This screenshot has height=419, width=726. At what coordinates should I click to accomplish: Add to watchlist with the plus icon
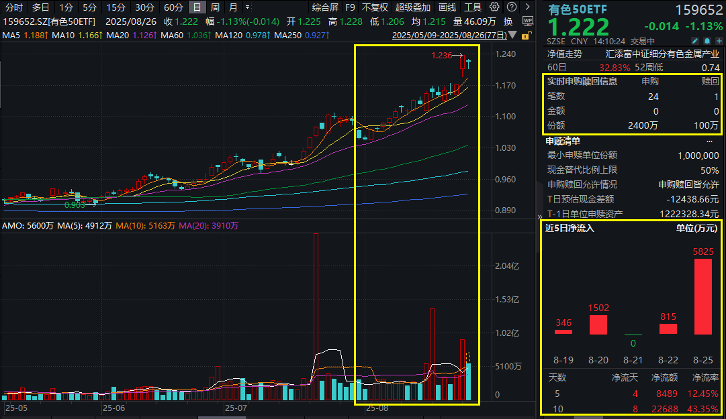(x=719, y=40)
